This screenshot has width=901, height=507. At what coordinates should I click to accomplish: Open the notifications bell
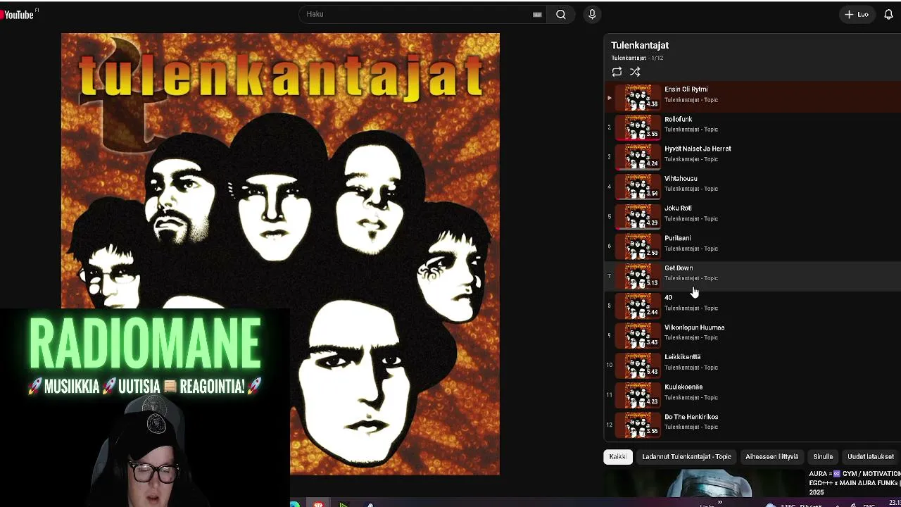pos(888,14)
